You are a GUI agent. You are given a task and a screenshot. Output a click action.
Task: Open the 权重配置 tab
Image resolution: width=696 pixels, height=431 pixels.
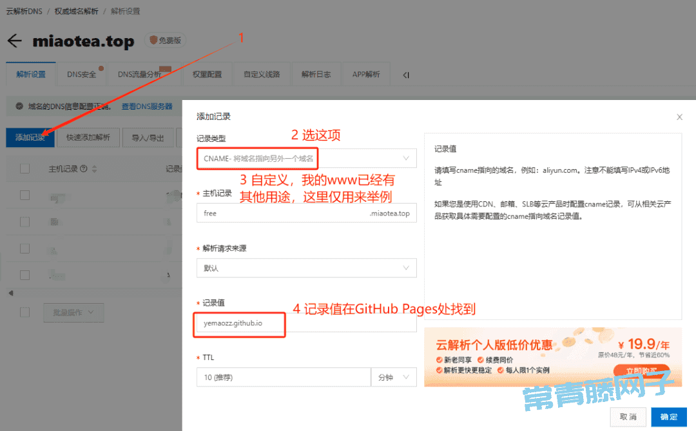207,74
